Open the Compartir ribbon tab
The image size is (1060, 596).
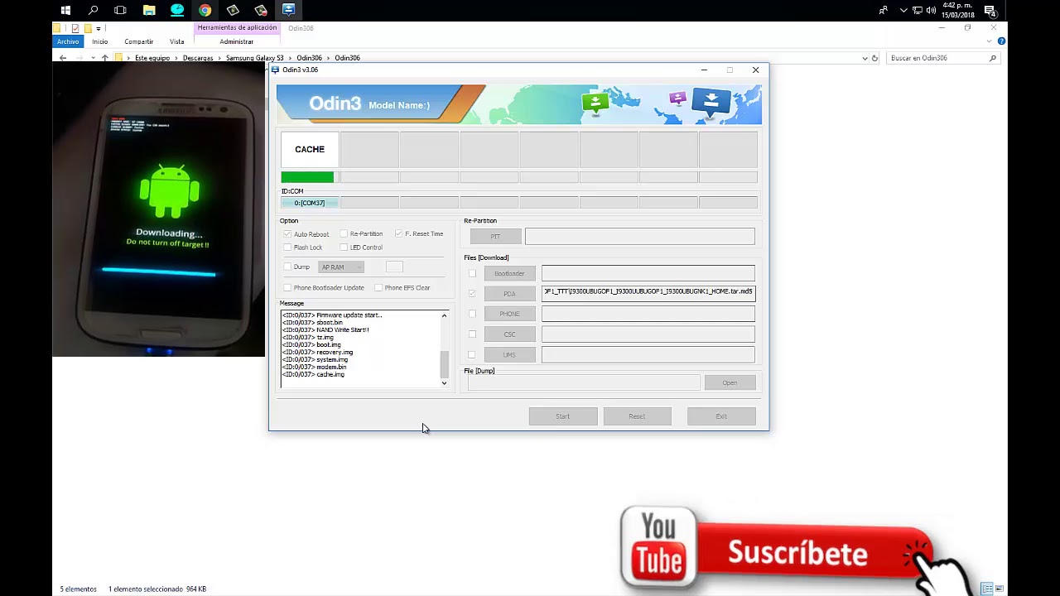pyautogui.click(x=138, y=41)
